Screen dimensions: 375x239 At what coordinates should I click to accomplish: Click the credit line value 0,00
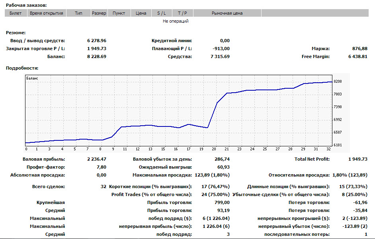(225, 41)
